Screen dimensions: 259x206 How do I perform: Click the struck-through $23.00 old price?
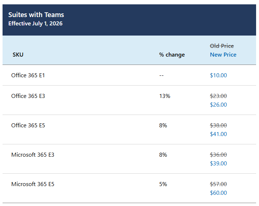pos(218,96)
